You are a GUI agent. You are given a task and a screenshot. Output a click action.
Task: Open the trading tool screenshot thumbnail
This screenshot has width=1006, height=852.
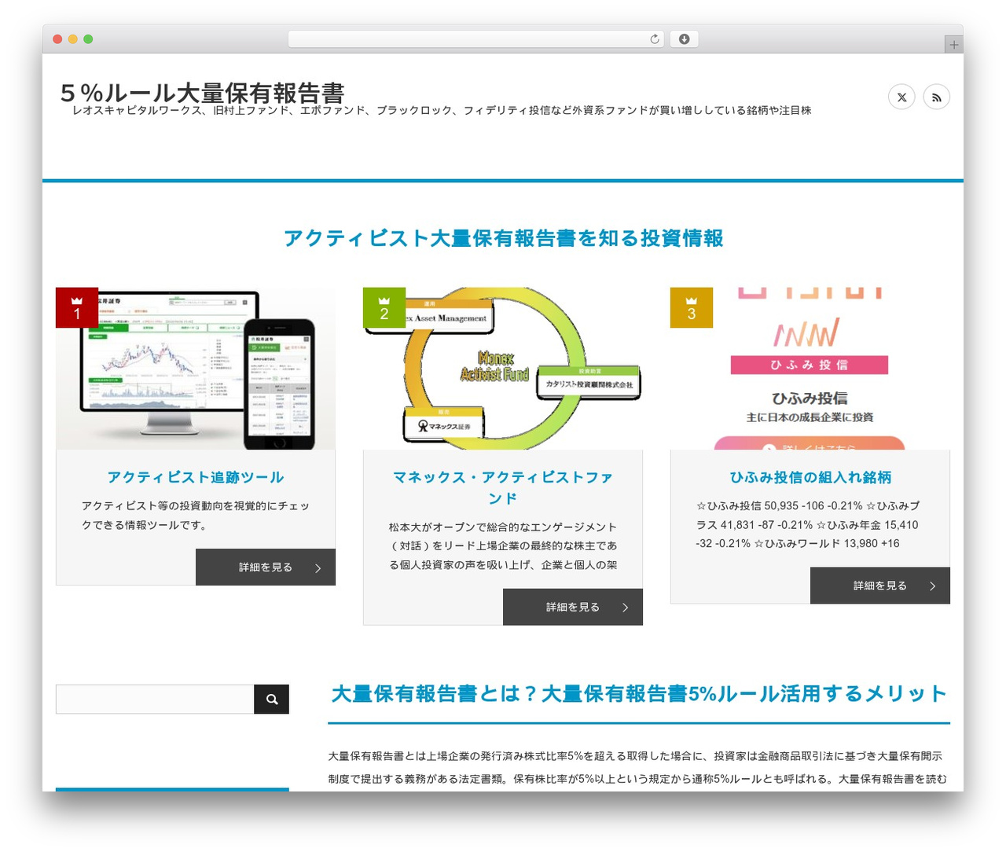pyautogui.click(x=196, y=369)
